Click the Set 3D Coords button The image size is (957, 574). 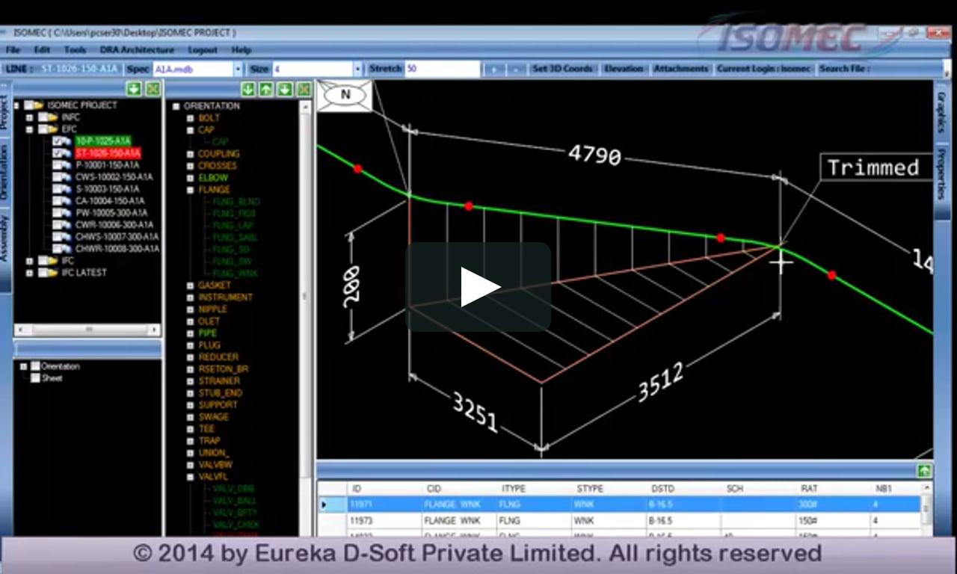[x=562, y=69]
